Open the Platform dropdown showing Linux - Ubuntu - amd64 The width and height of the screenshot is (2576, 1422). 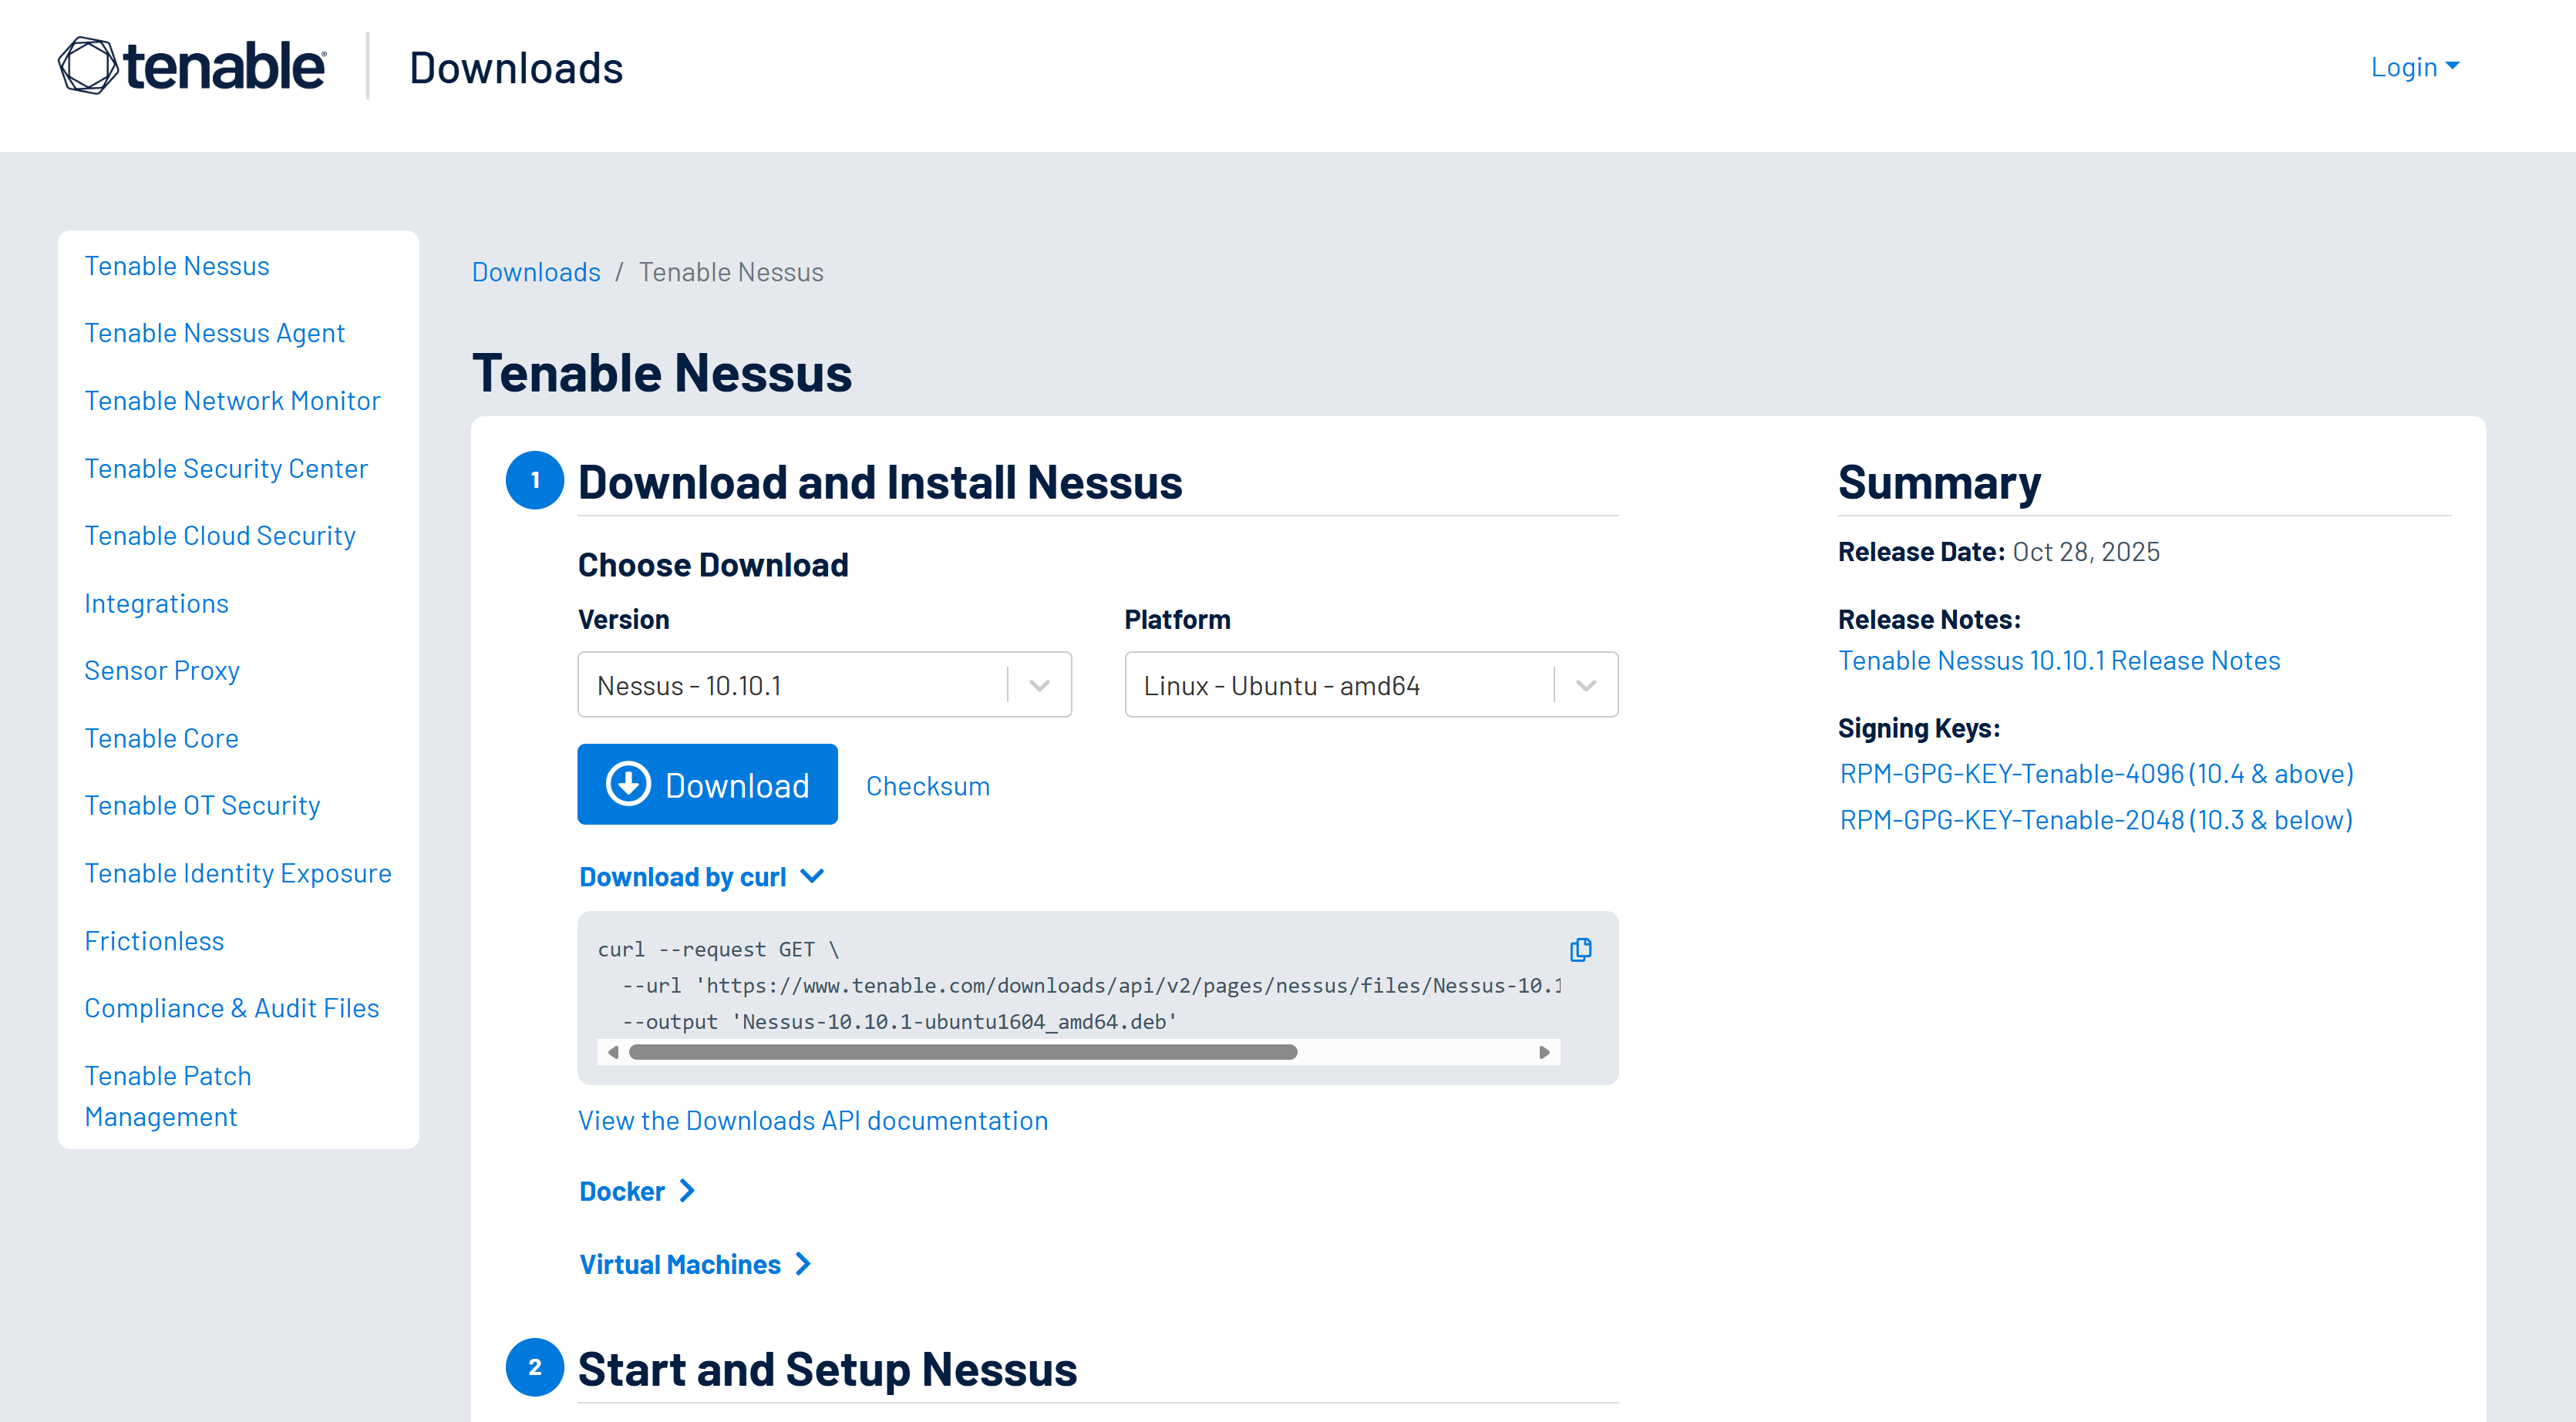[x=1370, y=685]
